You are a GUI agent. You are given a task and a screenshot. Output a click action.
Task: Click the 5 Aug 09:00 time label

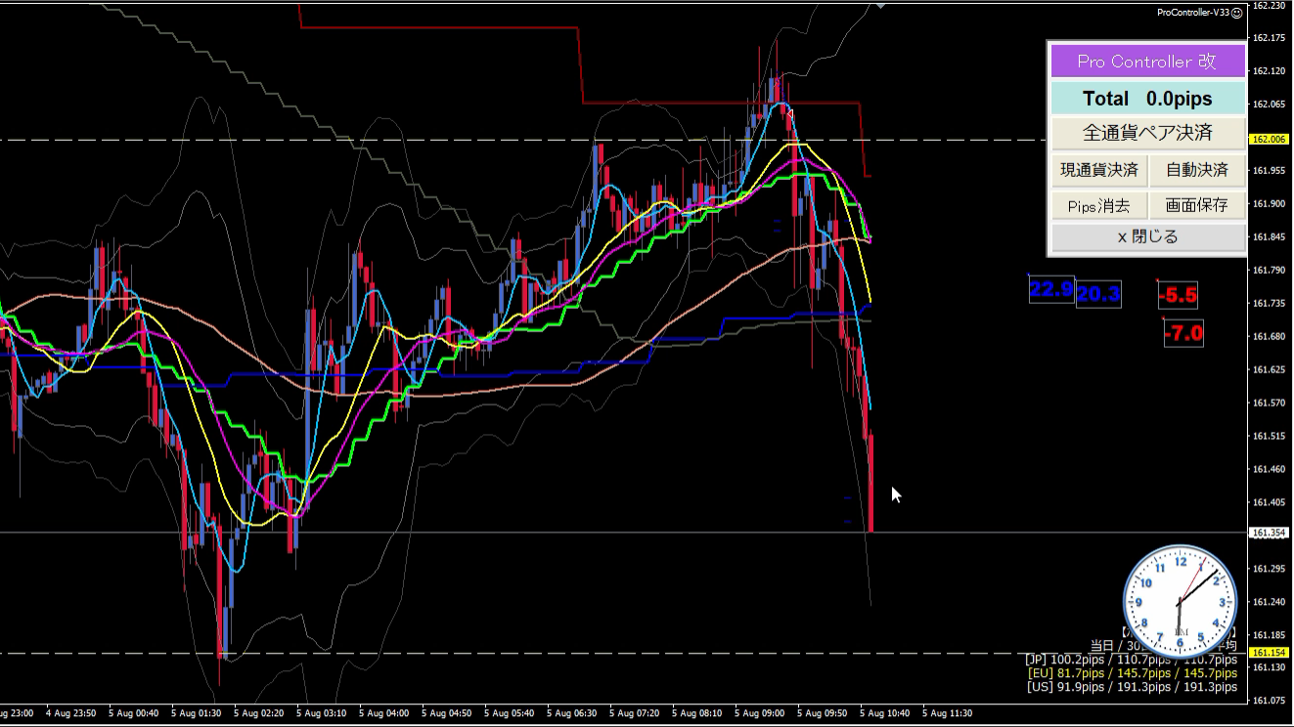[x=759, y=713]
